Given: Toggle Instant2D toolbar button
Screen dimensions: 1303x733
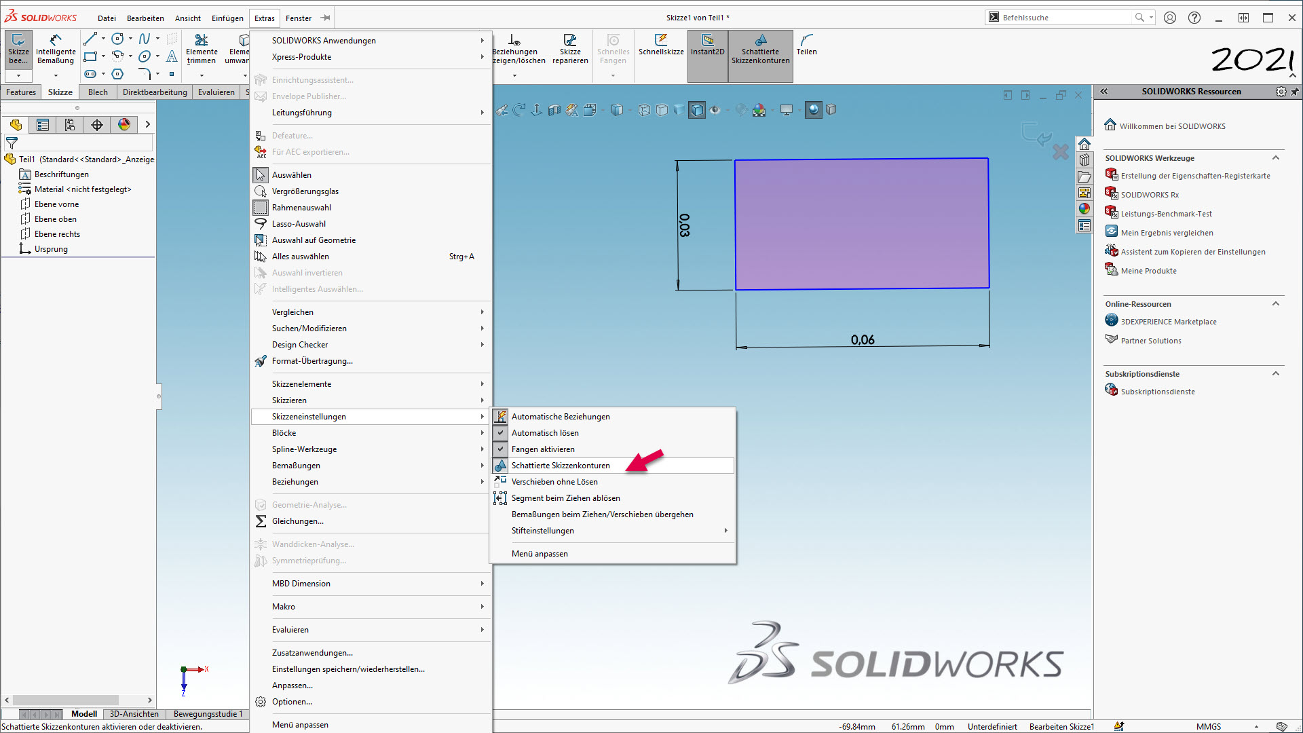Looking at the screenshot, I should 707,56.
